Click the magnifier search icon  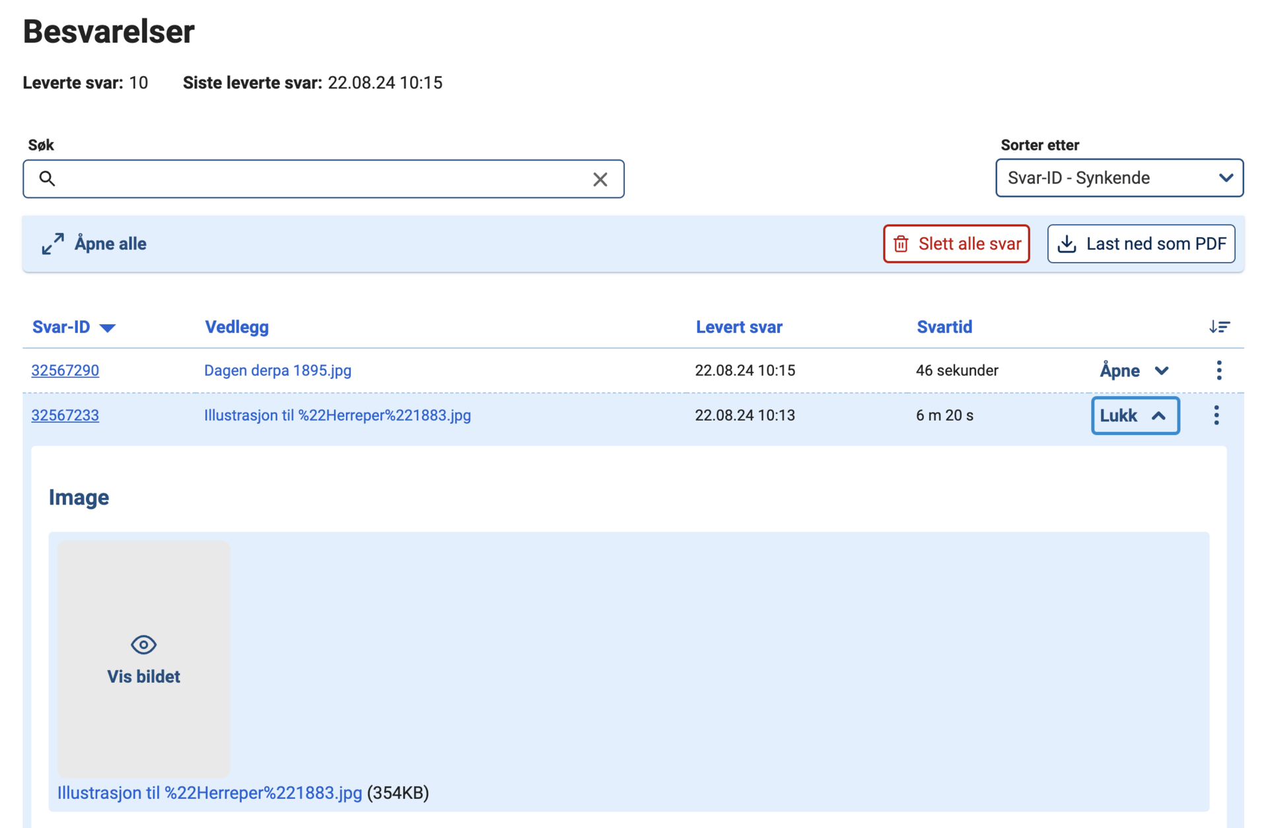pos(47,178)
